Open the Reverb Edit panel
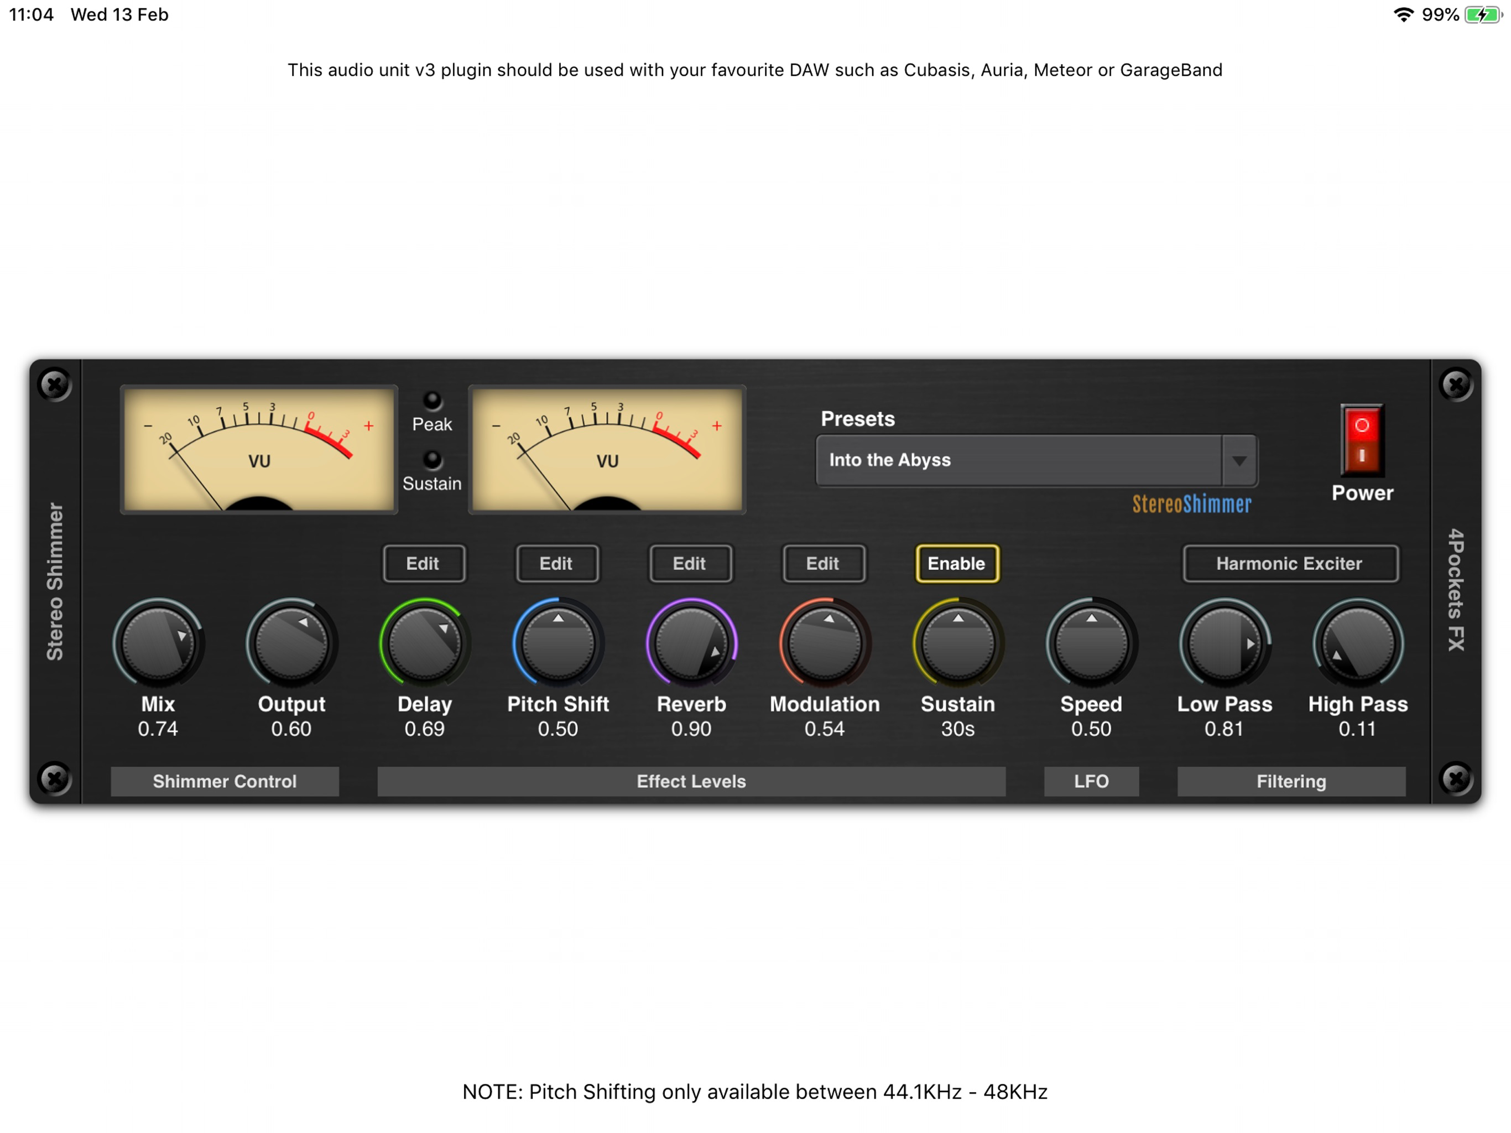 tap(691, 564)
